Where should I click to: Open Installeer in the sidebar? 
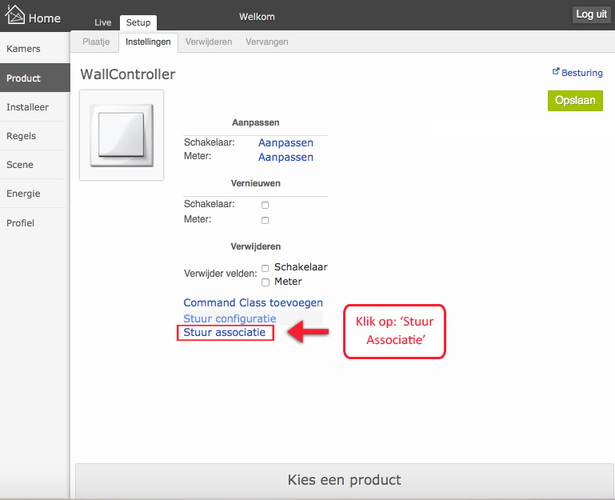(x=35, y=106)
